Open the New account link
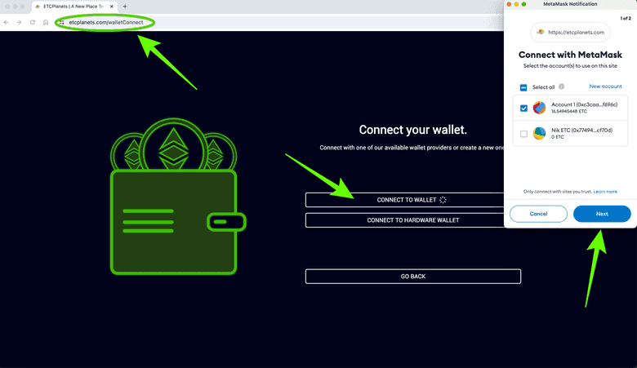This screenshot has width=637, height=368. [605, 86]
